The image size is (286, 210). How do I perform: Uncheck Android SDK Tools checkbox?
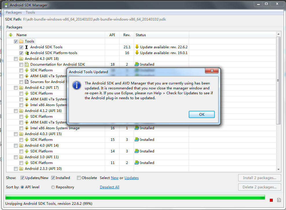click(x=21, y=47)
